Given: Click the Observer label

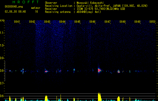Looking at the screenshot, I should click(51, 3).
